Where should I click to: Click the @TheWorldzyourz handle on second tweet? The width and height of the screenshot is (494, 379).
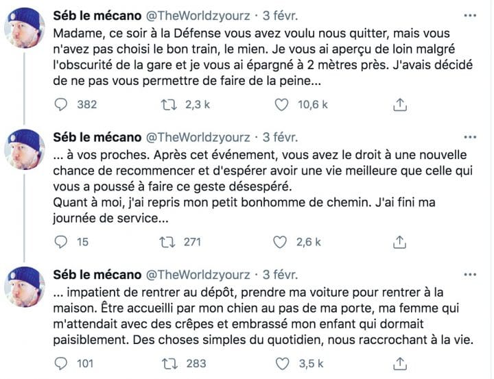197,137
